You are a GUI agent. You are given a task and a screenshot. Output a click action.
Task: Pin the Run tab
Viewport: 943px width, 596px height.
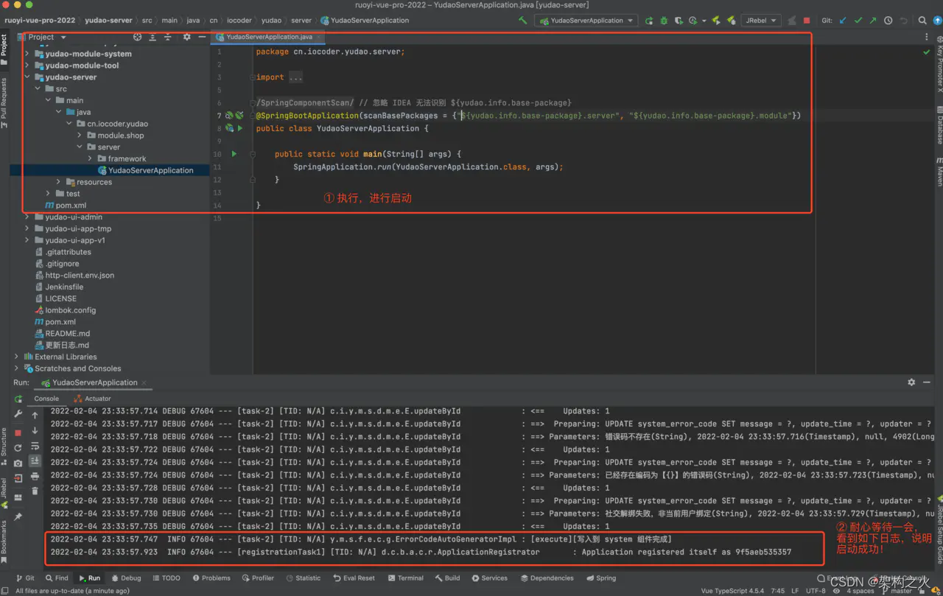coord(18,517)
